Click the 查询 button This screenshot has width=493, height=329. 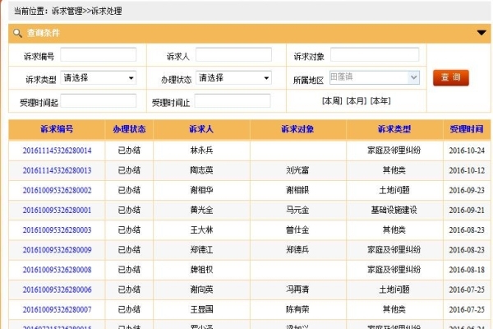point(451,78)
